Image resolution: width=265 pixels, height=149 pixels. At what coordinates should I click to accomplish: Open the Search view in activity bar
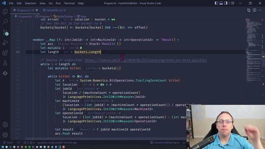click(x=5, y=22)
